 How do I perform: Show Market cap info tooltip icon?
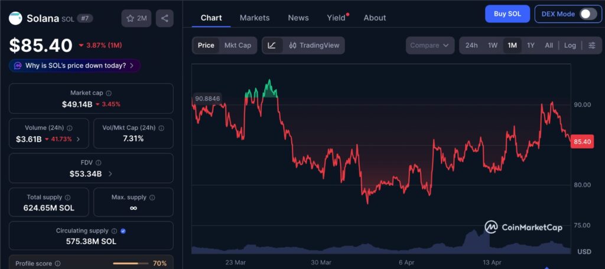tap(109, 93)
